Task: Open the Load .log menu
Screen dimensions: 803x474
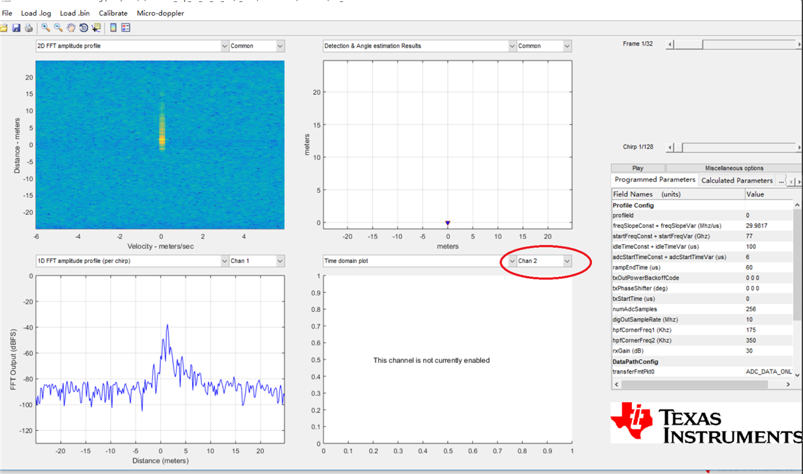Action: 36,13
